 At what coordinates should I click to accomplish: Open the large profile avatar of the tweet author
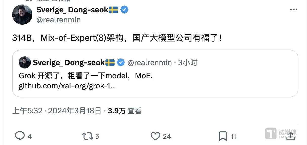(x=22, y=15)
